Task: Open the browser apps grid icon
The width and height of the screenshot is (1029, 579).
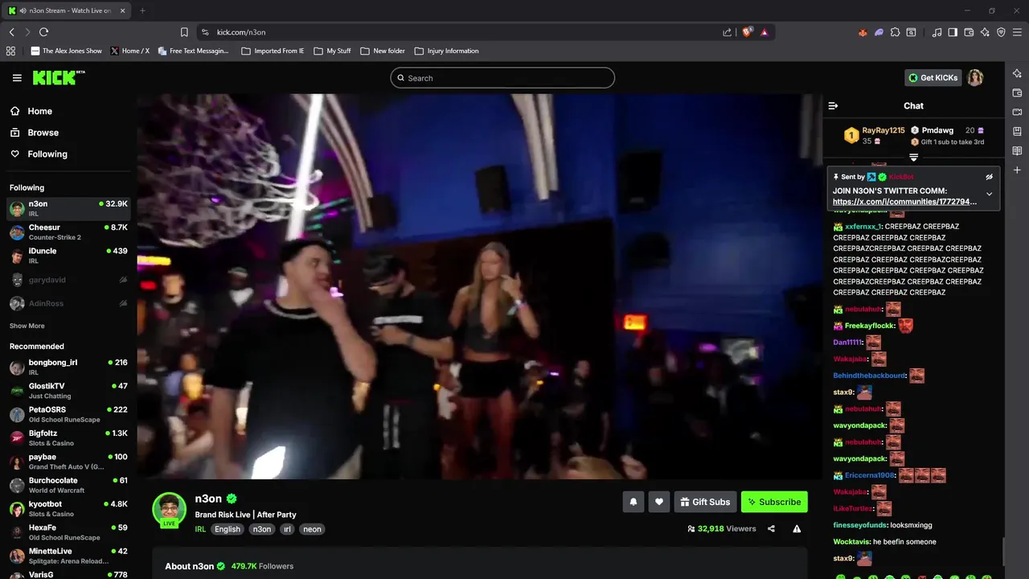Action: point(10,51)
